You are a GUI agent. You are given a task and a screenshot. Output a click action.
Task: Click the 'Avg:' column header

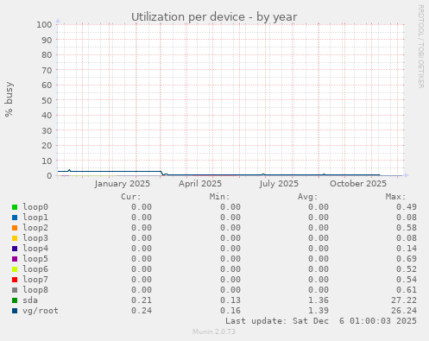click(x=308, y=197)
